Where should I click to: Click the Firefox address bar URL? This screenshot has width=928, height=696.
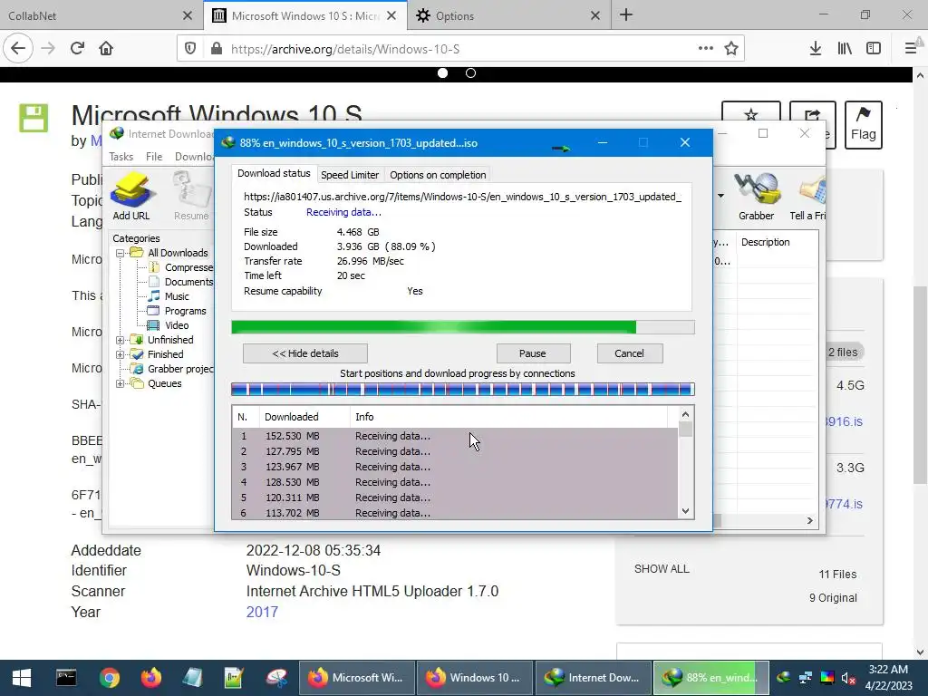click(x=345, y=49)
